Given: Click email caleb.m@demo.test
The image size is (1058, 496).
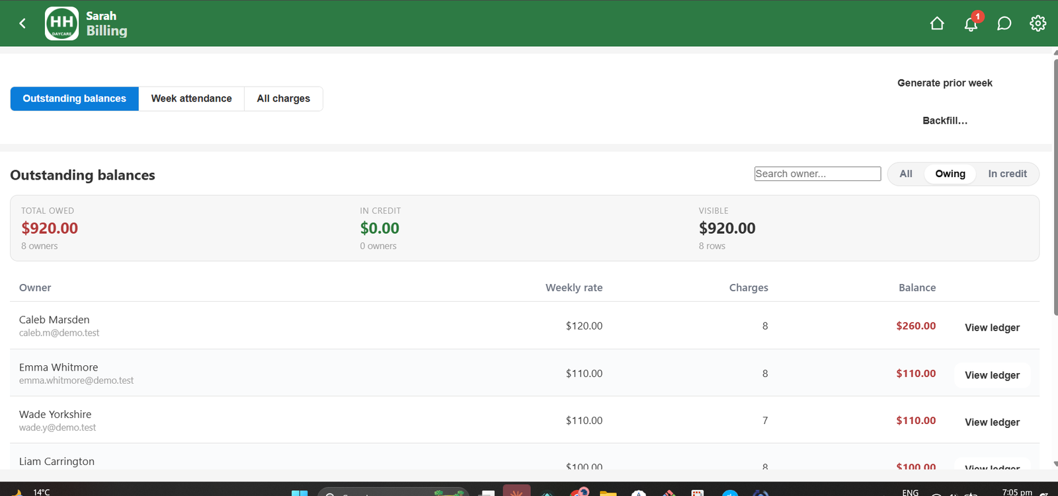Looking at the screenshot, I should pos(59,333).
